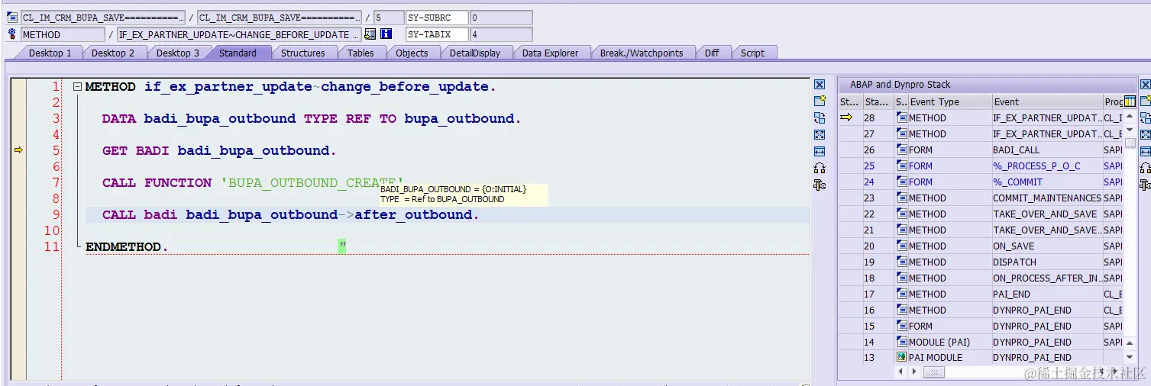Open the Structures tab
Image resolution: width=1151 pixels, height=386 pixels.
coord(303,53)
